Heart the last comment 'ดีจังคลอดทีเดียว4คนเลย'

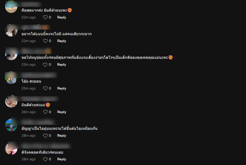[45, 159]
